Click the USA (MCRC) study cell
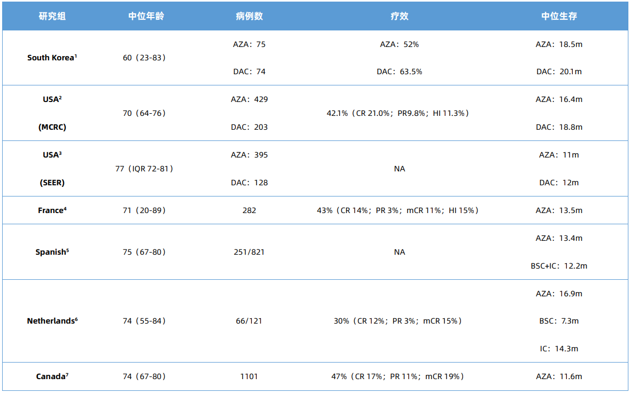The height and width of the screenshot is (393, 630). 52,113
